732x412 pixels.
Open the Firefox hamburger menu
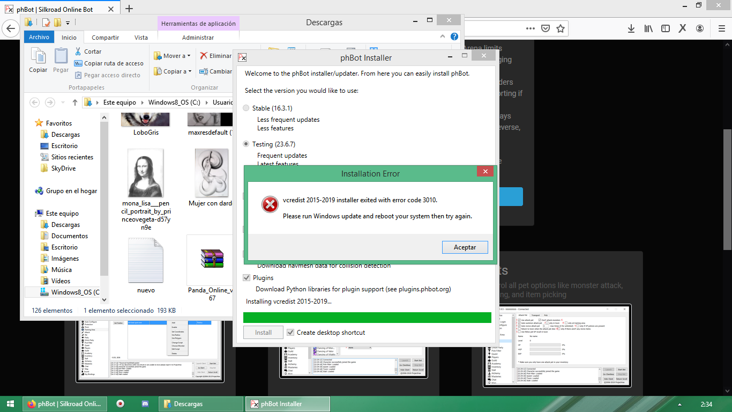[x=719, y=28]
